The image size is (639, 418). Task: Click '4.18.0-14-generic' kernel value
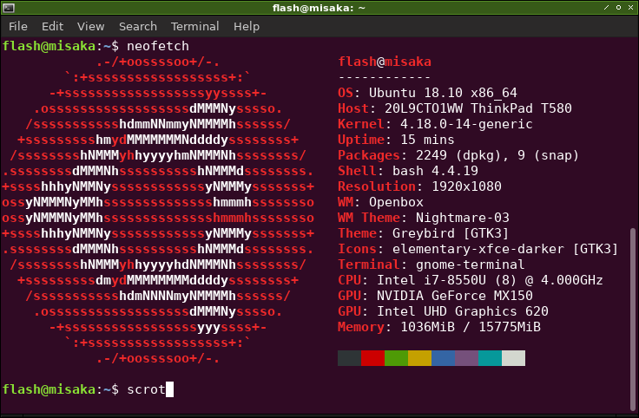(466, 124)
